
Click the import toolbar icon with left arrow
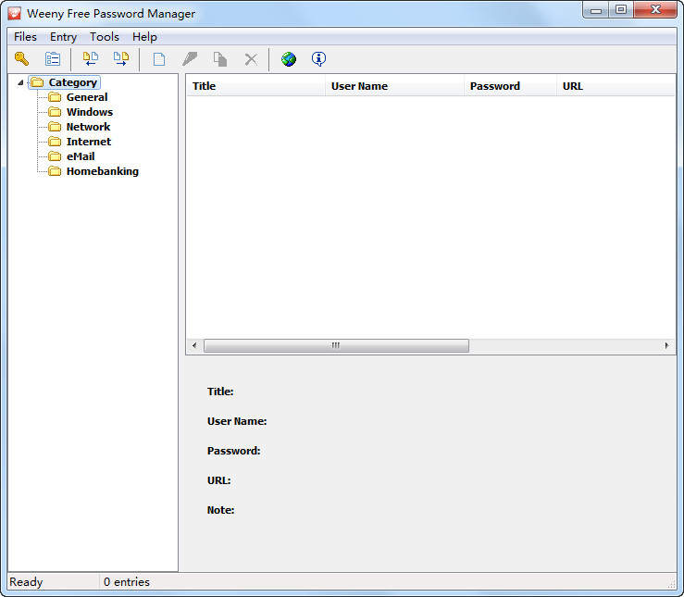(x=91, y=59)
